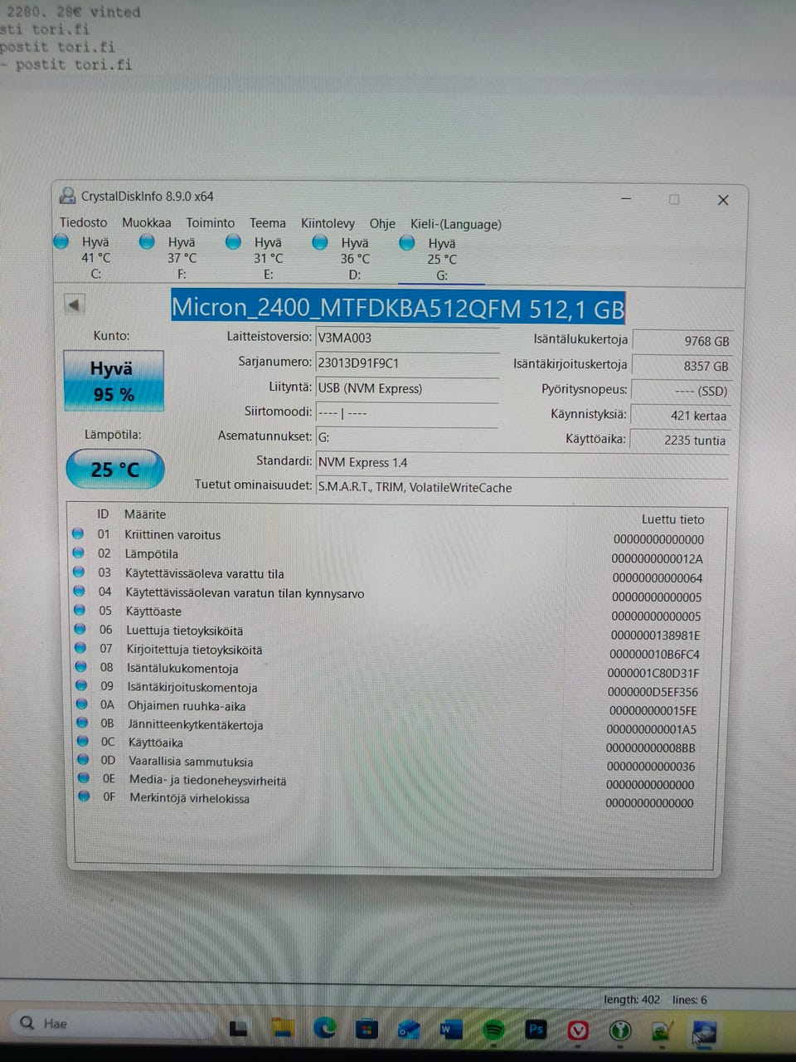Click the CrystalDiskInfo taskbar icon
This screenshot has width=796, height=1062.
704,1032
